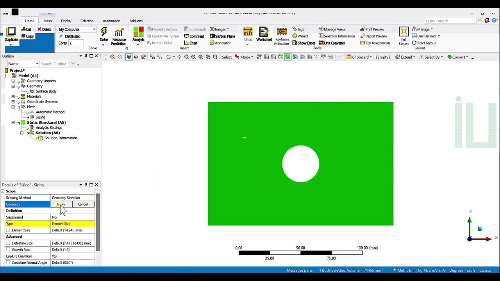500x281 pixels.
Task: Open Report Preview
Action: point(374,36)
